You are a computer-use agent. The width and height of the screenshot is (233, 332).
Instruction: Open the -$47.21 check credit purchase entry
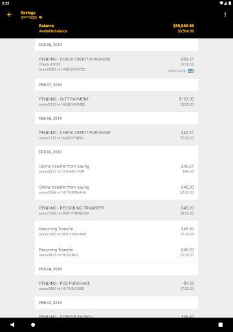pos(116,135)
